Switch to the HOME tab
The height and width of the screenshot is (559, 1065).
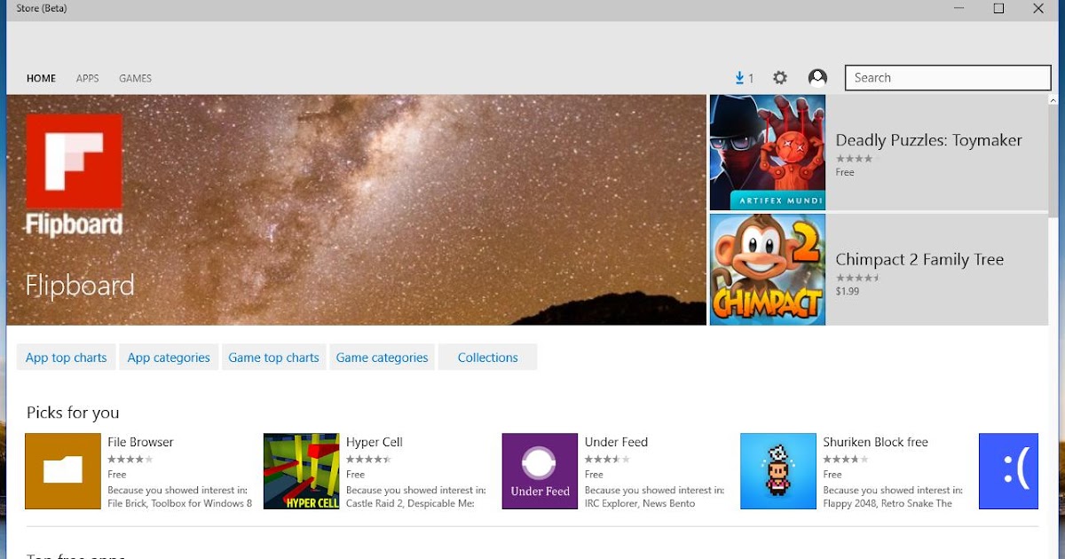click(41, 78)
